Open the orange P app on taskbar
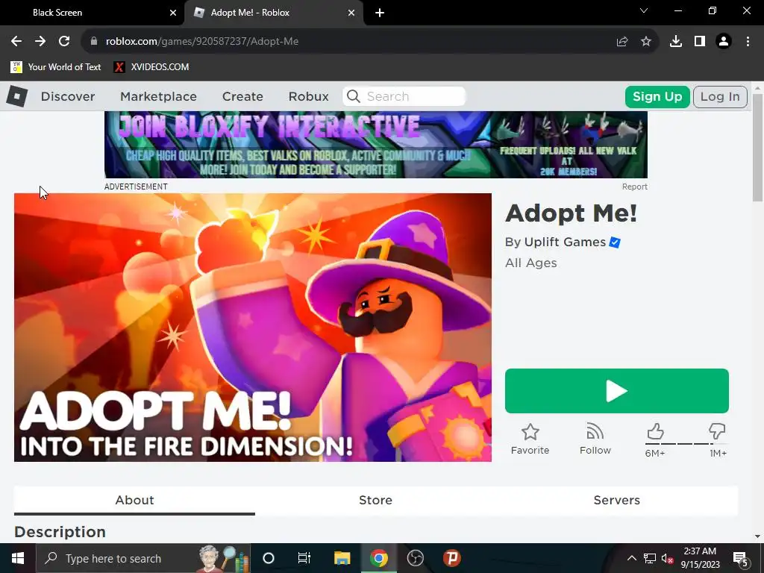This screenshot has height=573, width=764. tap(452, 558)
